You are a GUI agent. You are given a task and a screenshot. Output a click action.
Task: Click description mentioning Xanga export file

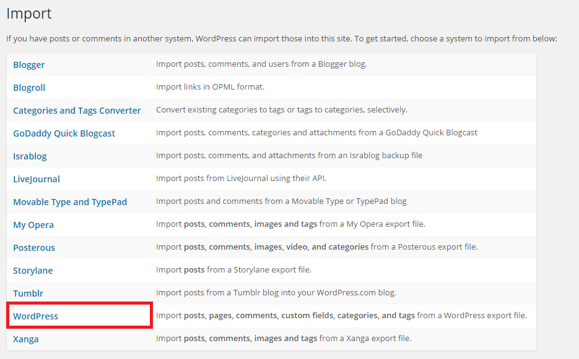click(x=284, y=339)
